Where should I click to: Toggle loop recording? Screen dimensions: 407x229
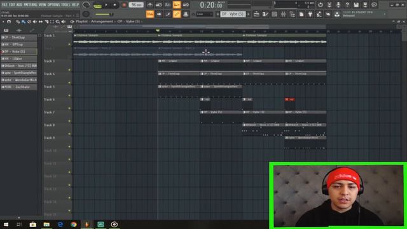click(186, 4)
